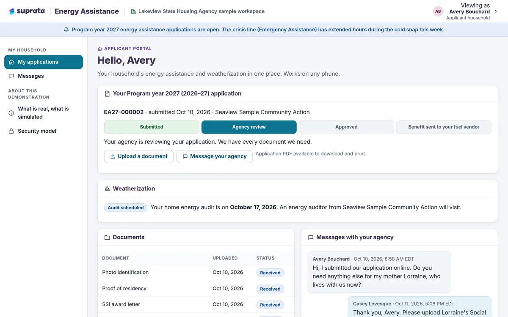The width and height of the screenshot is (508, 317).
Task: Click the SSI award letter document row
Action: [x=196, y=304]
